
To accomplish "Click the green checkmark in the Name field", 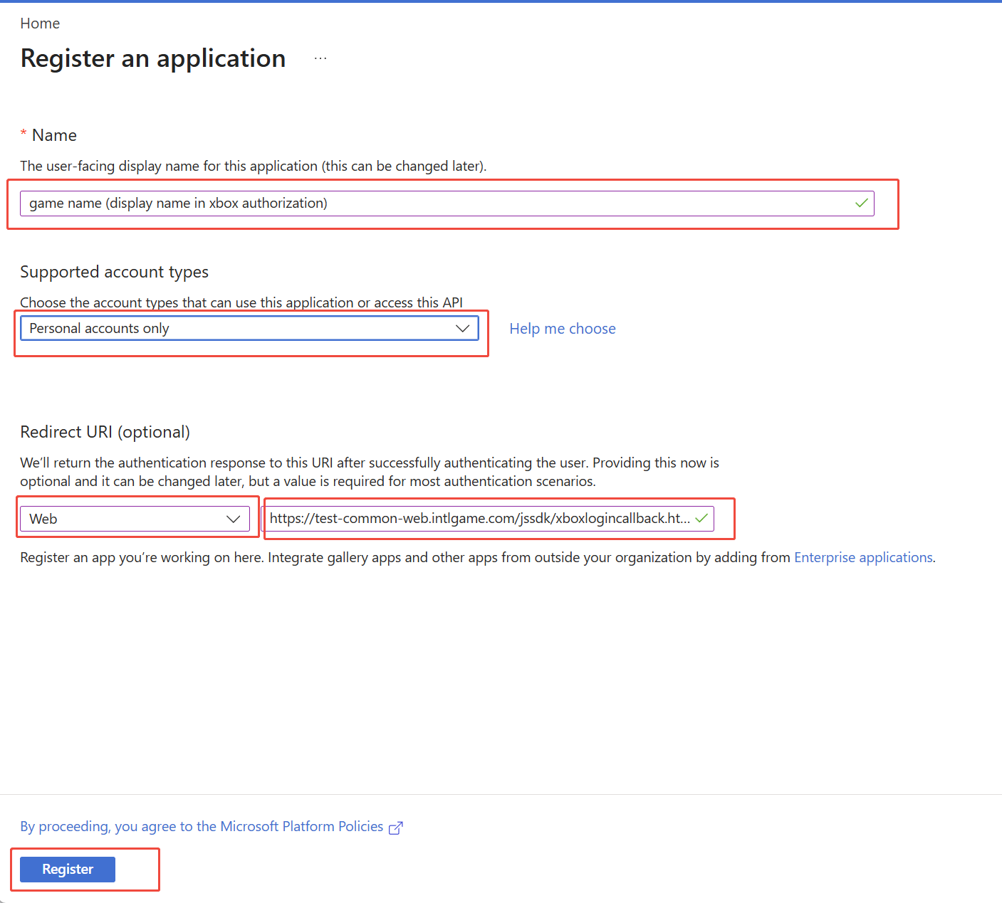I will tap(861, 204).
